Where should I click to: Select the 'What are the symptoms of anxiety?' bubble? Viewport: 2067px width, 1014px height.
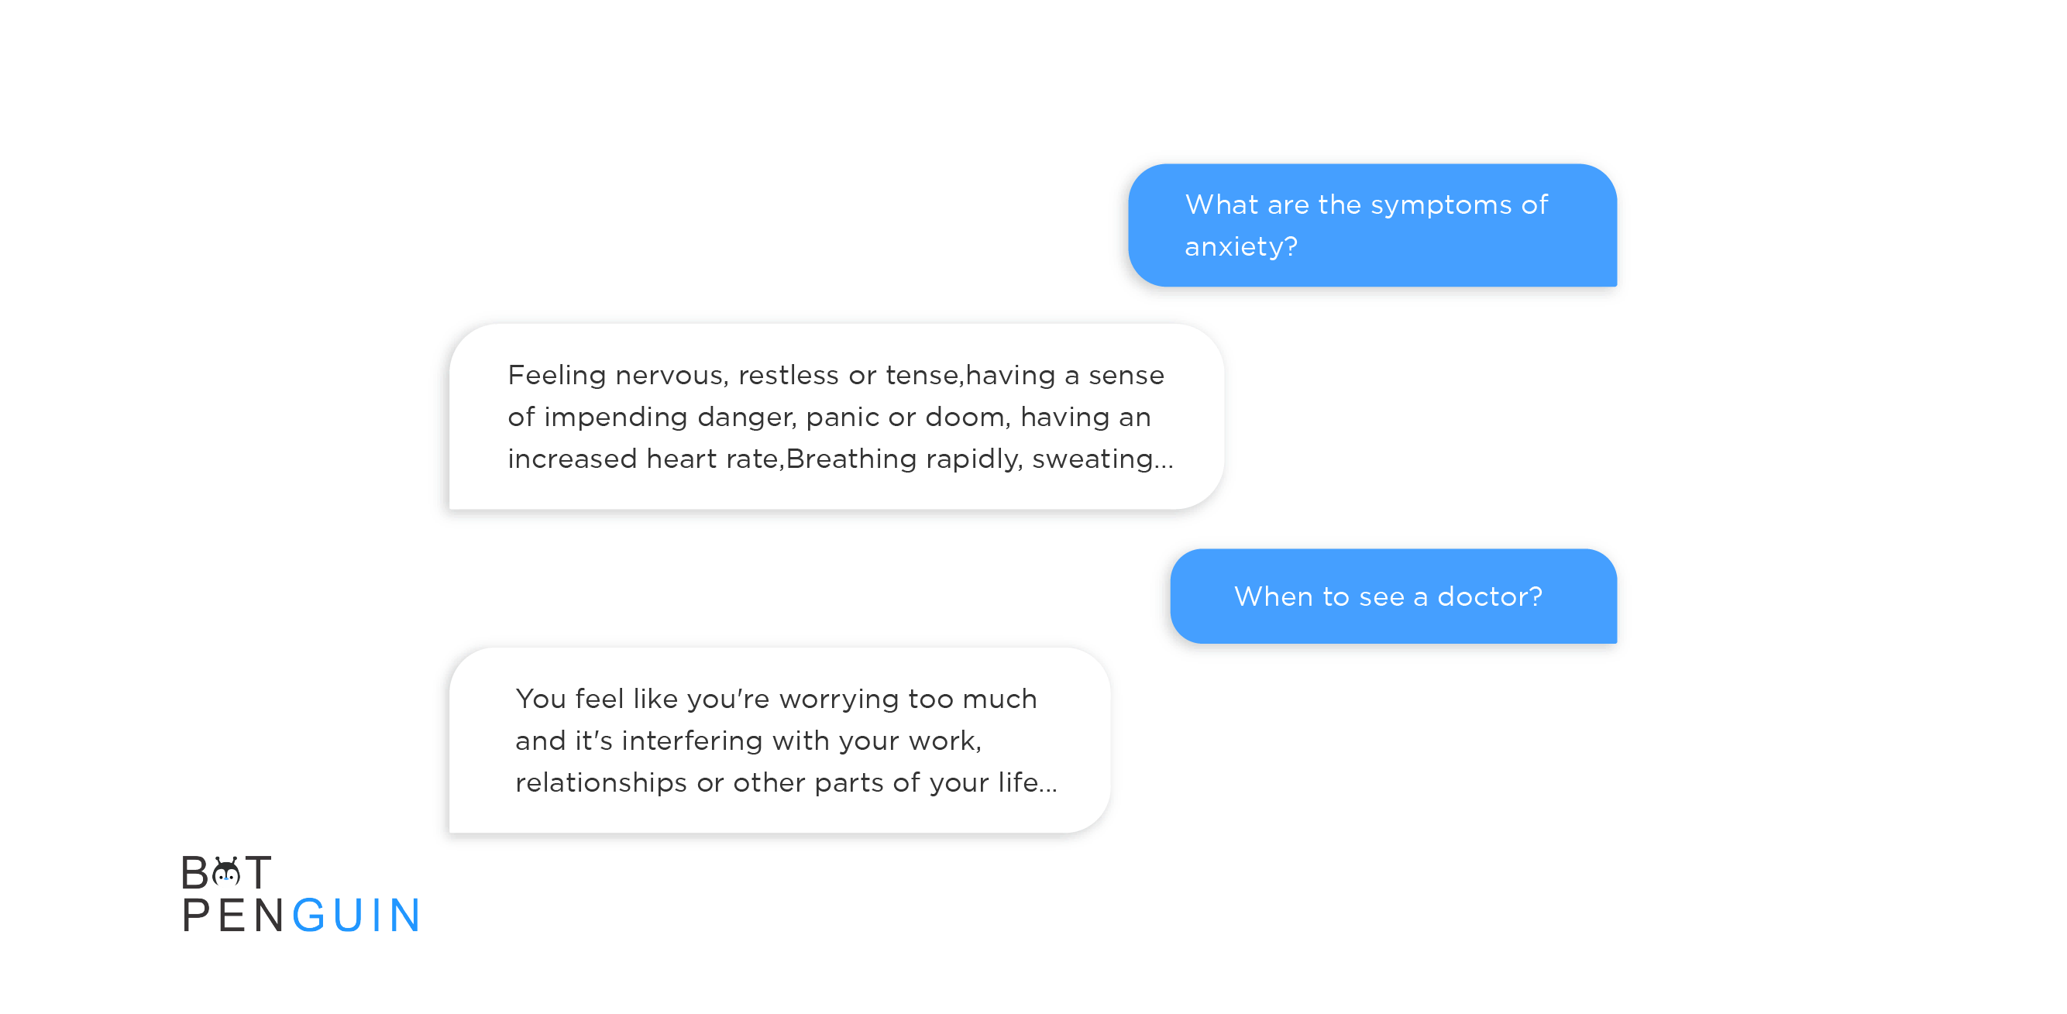tap(1372, 225)
